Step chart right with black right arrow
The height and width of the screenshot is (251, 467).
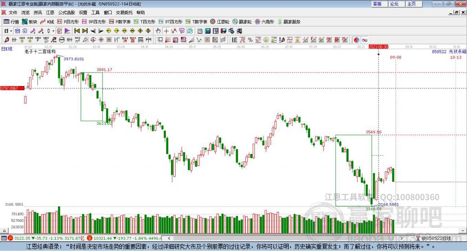coord(101,31)
